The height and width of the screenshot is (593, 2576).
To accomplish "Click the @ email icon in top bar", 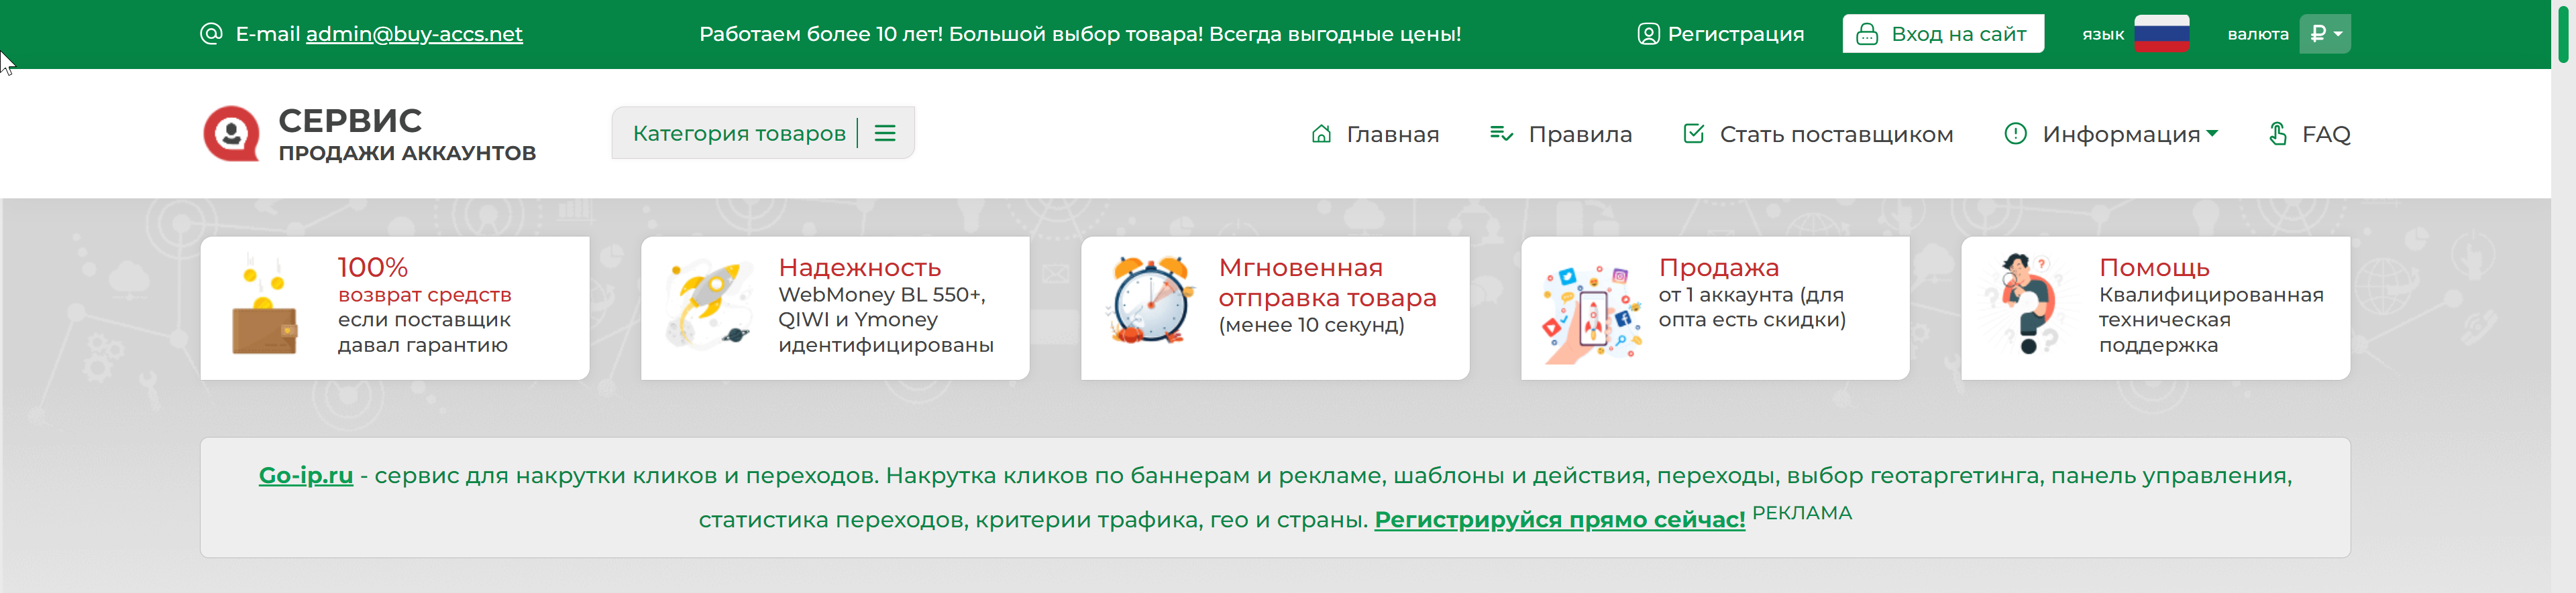I will (x=211, y=34).
